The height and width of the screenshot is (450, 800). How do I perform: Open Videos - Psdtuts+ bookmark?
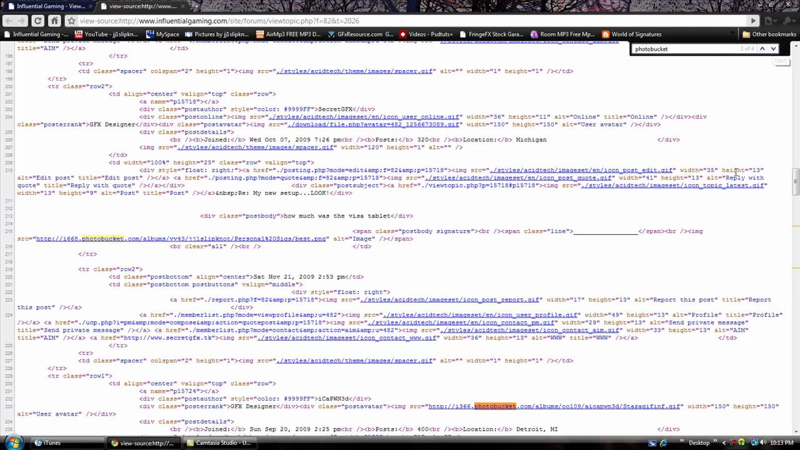(426, 34)
